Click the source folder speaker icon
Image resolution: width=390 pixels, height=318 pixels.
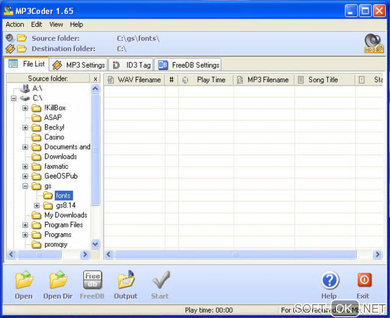10,38
